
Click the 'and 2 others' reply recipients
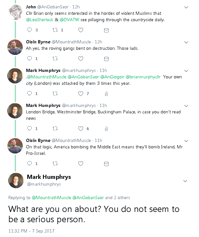(x=118, y=198)
